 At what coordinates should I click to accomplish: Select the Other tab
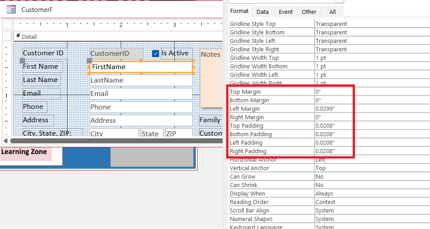[x=309, y=12]
